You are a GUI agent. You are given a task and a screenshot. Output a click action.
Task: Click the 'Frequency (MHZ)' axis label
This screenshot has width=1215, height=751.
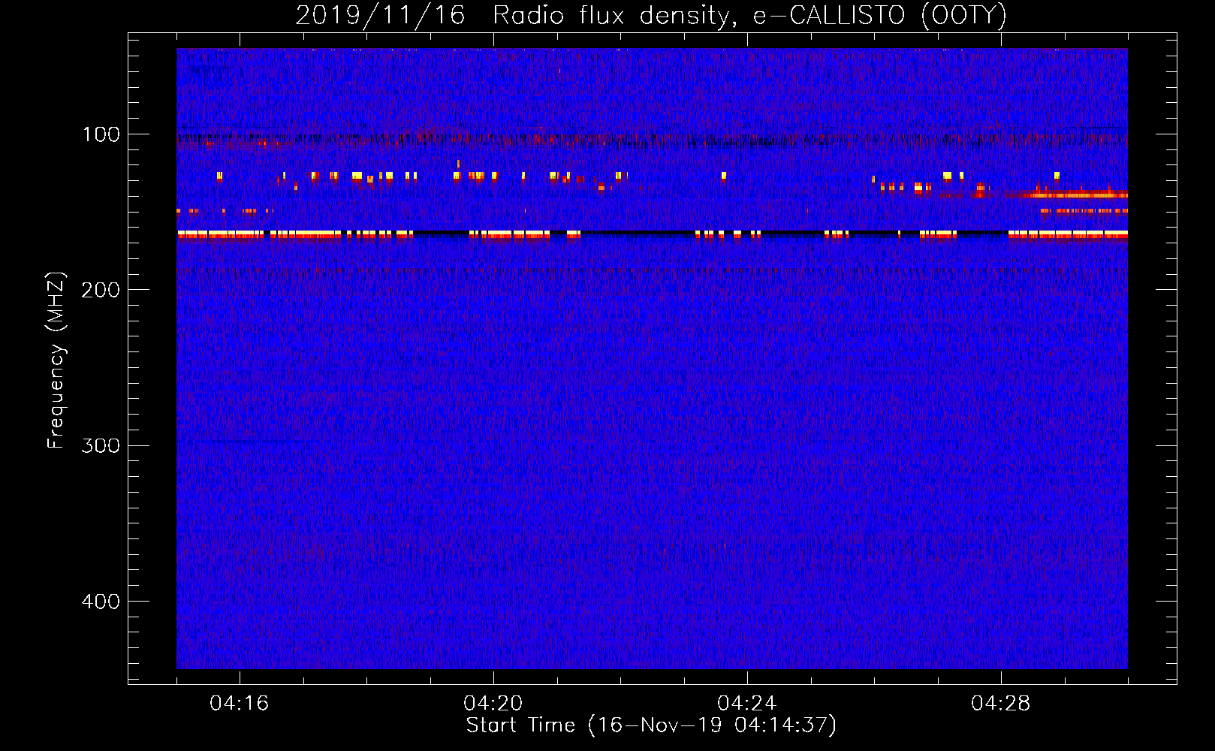[x=56, y=360]
